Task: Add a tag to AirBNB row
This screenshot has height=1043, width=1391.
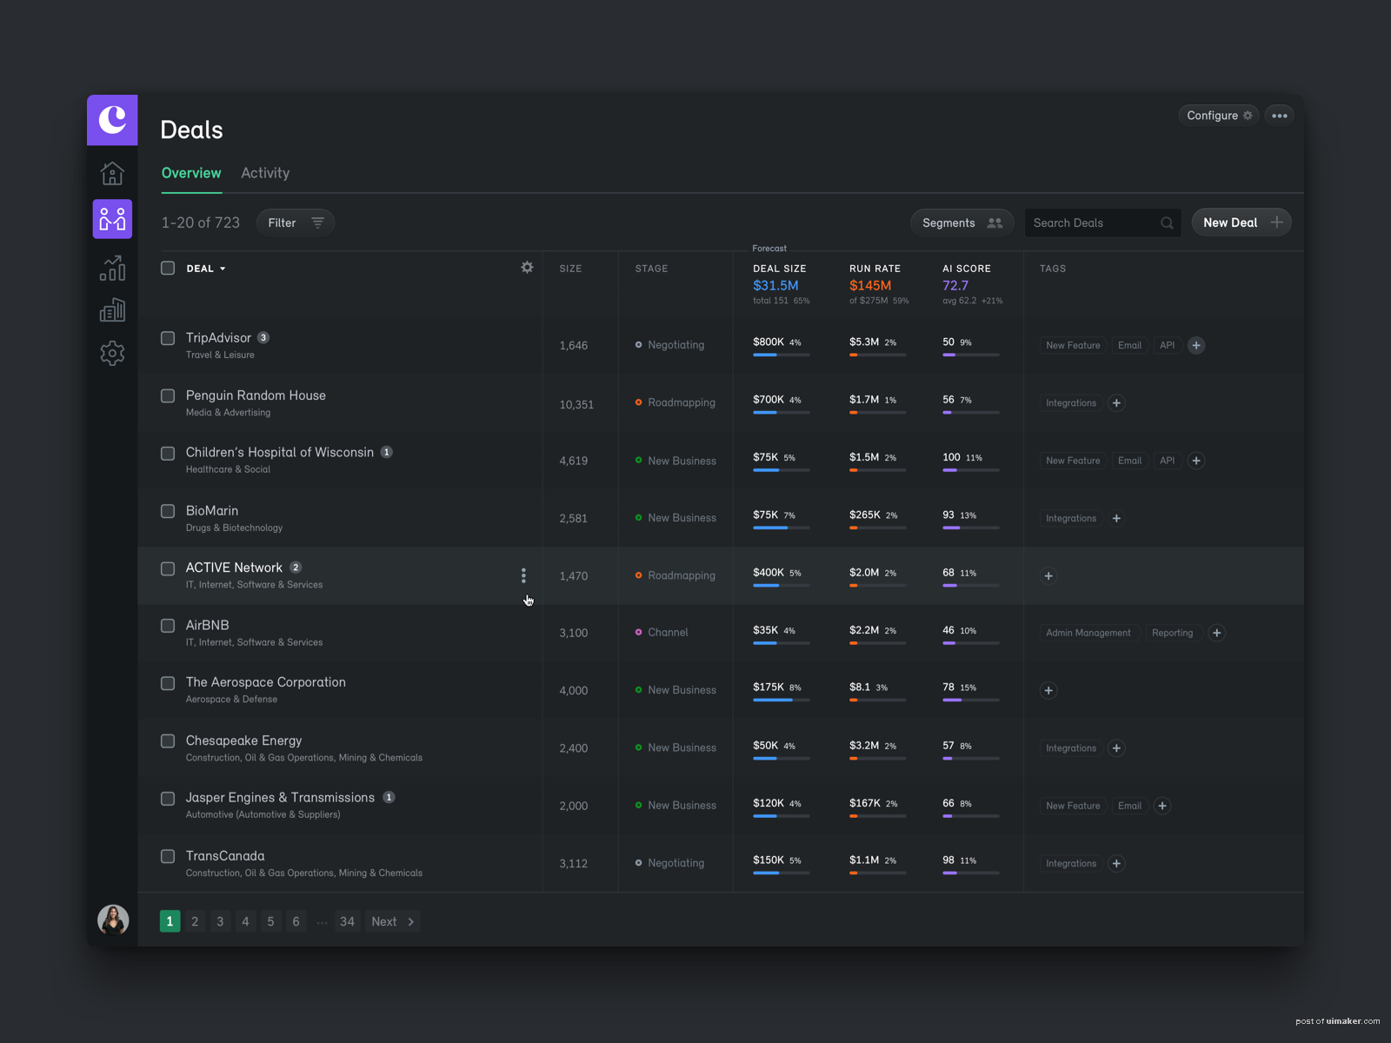Action: 1217,633
